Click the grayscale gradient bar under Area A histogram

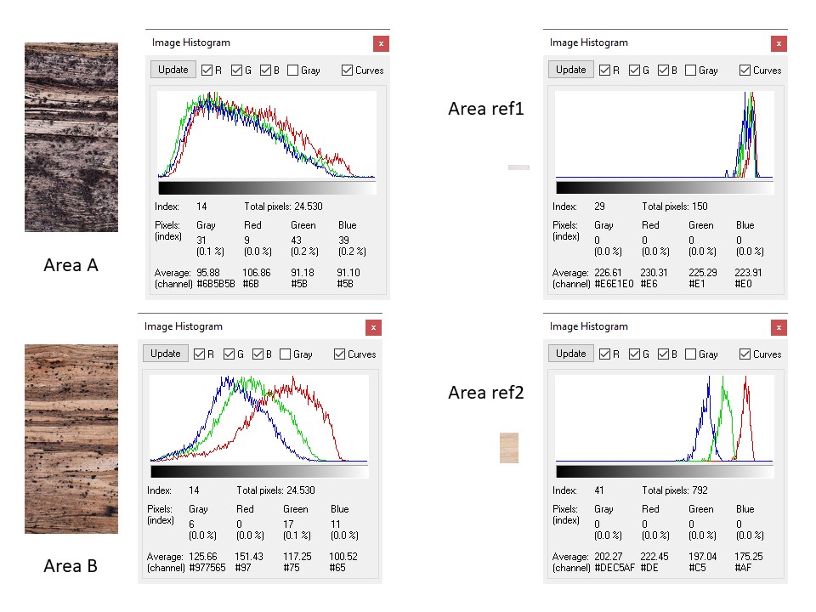267,188
